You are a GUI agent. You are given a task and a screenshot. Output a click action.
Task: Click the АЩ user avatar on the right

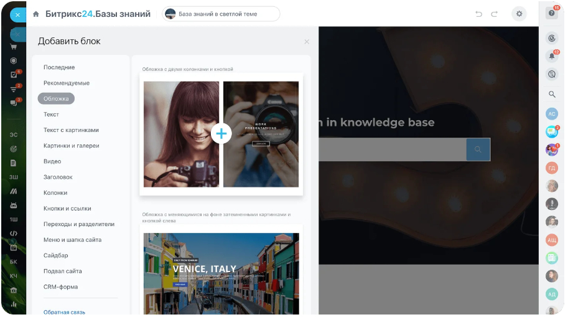[552, 240]
